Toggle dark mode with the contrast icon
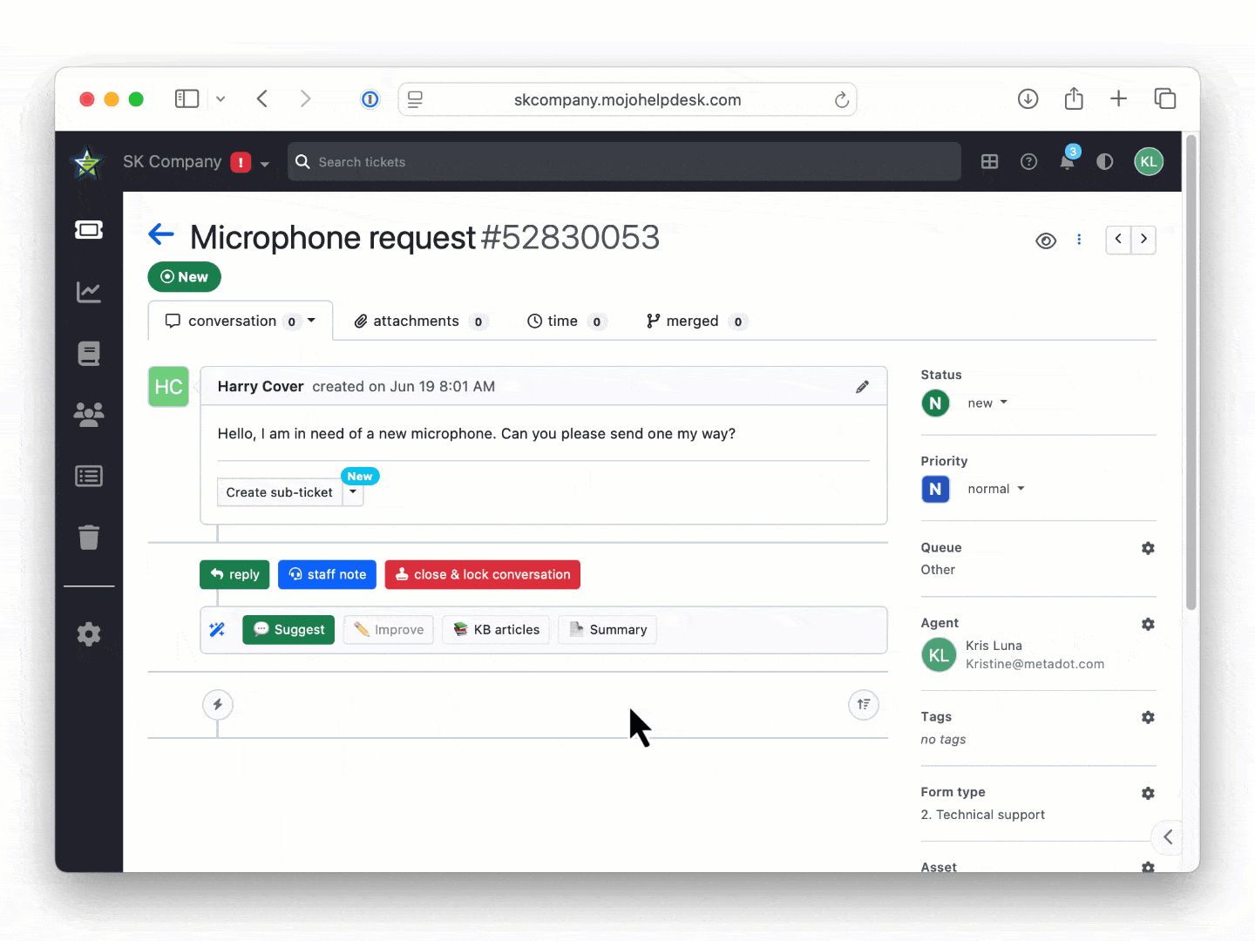 (x=1104, y=161)
